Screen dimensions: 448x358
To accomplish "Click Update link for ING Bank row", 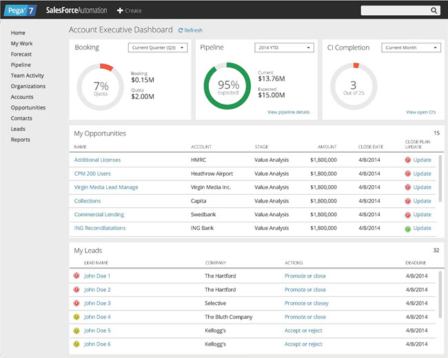I will (422, 228).
